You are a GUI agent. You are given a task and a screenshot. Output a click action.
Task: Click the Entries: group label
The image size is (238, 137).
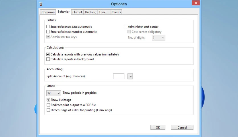[52, 20]
